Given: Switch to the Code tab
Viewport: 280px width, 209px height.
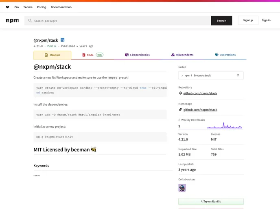Looking at the screenshot, I should [x=93, y=55].
